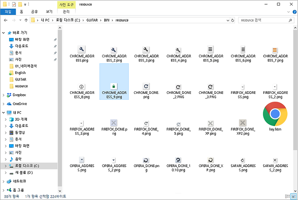
Task: Select the Chrome key.htm file
Action: tap(275, 116)
